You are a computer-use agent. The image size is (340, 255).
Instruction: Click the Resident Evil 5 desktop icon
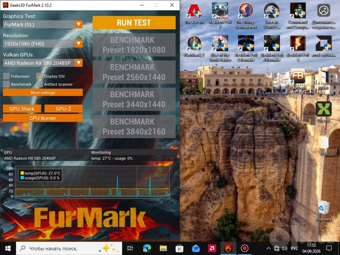[298, 48]
